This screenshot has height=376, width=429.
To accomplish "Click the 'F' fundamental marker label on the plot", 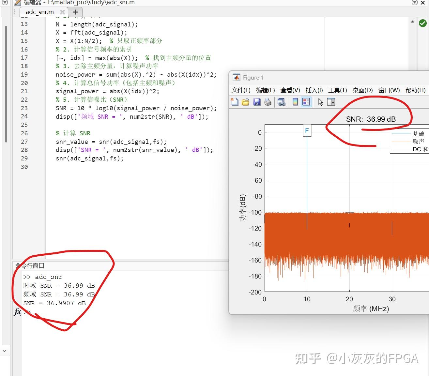I will pos(307,131).
